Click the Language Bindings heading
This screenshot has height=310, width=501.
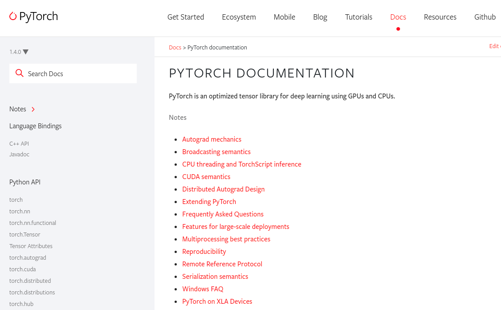point(35,126)
